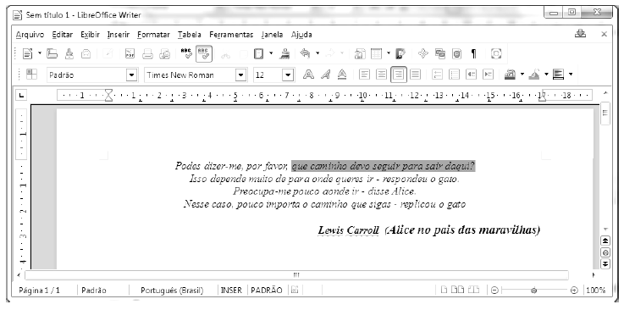Open the Ajuda menu
Screen dimensions: 624x310
301,35
